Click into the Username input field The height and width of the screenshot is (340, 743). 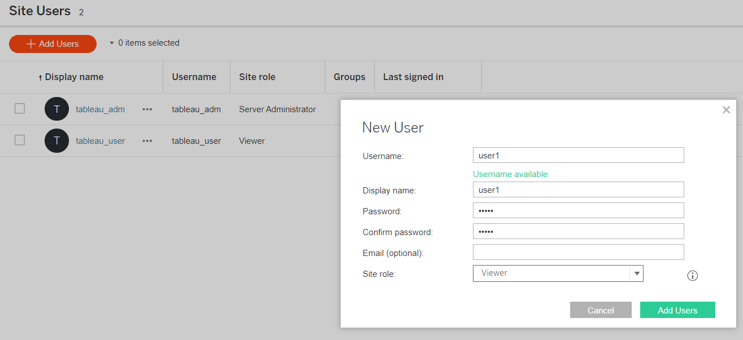(578, 155)
